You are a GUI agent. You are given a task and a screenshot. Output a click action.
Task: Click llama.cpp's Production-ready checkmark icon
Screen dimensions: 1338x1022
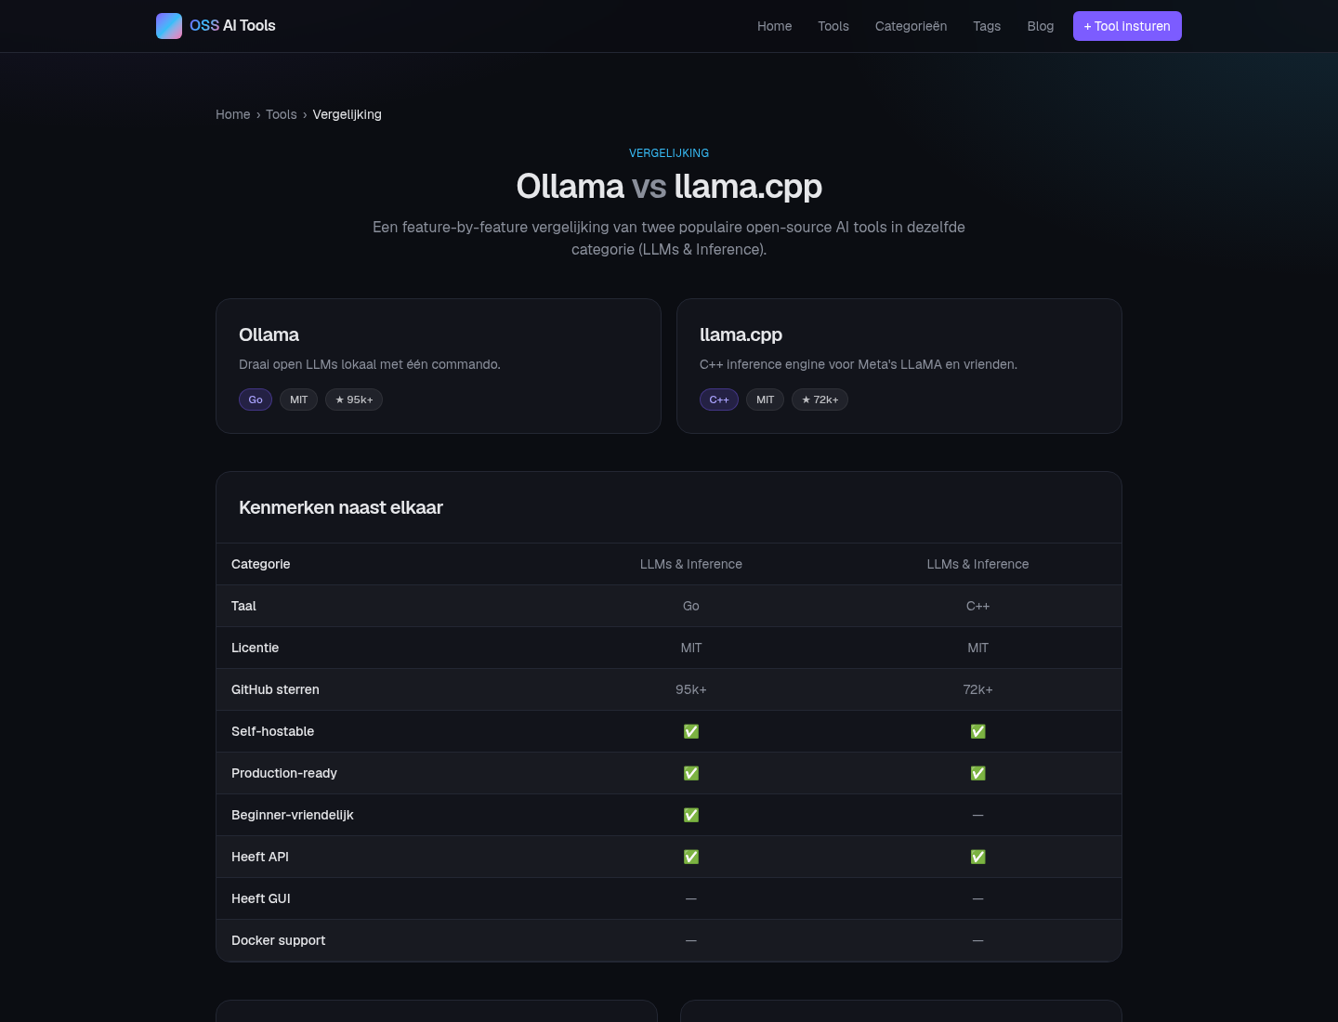[978, 773]
